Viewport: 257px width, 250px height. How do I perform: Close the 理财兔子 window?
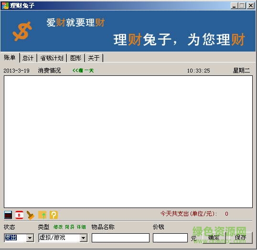tap(251, 6)
